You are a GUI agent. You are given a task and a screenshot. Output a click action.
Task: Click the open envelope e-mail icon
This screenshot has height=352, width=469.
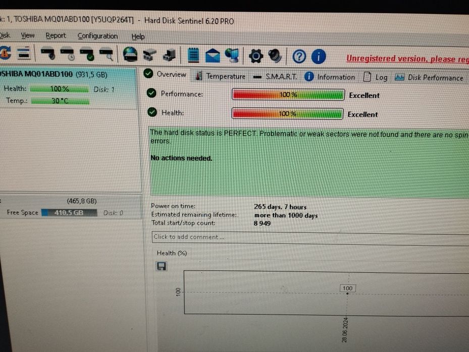coord(213,56)
